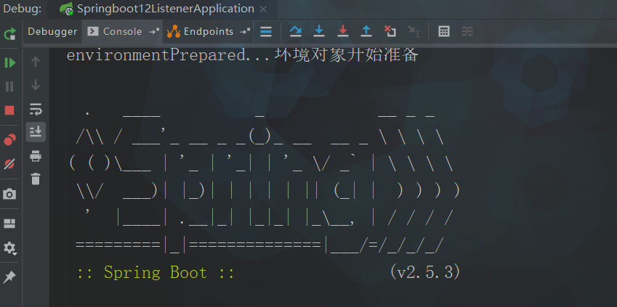Click the Spring Boot version text (v2.5.3)
Screen dimensions: 617x307
[425, 272]
